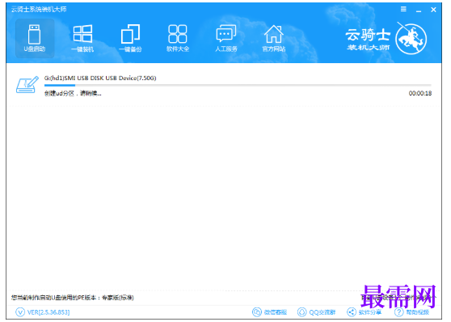Select the G:(hd1)SMI USB DISK device text

[100, 78]
